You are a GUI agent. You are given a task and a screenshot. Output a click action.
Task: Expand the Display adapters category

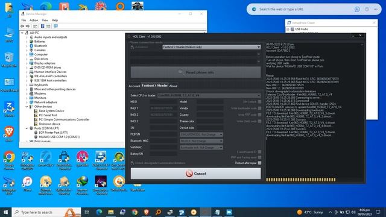(27, 63)
